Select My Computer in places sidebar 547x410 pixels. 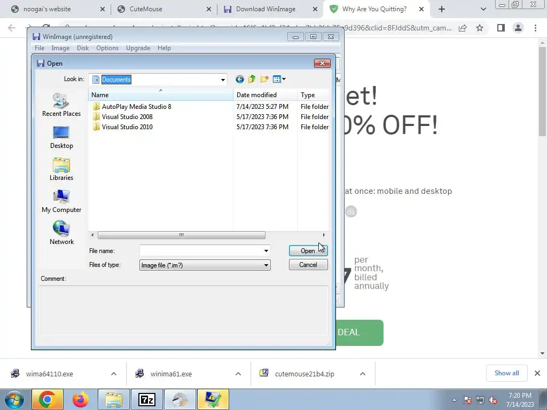tap(61, 201)
